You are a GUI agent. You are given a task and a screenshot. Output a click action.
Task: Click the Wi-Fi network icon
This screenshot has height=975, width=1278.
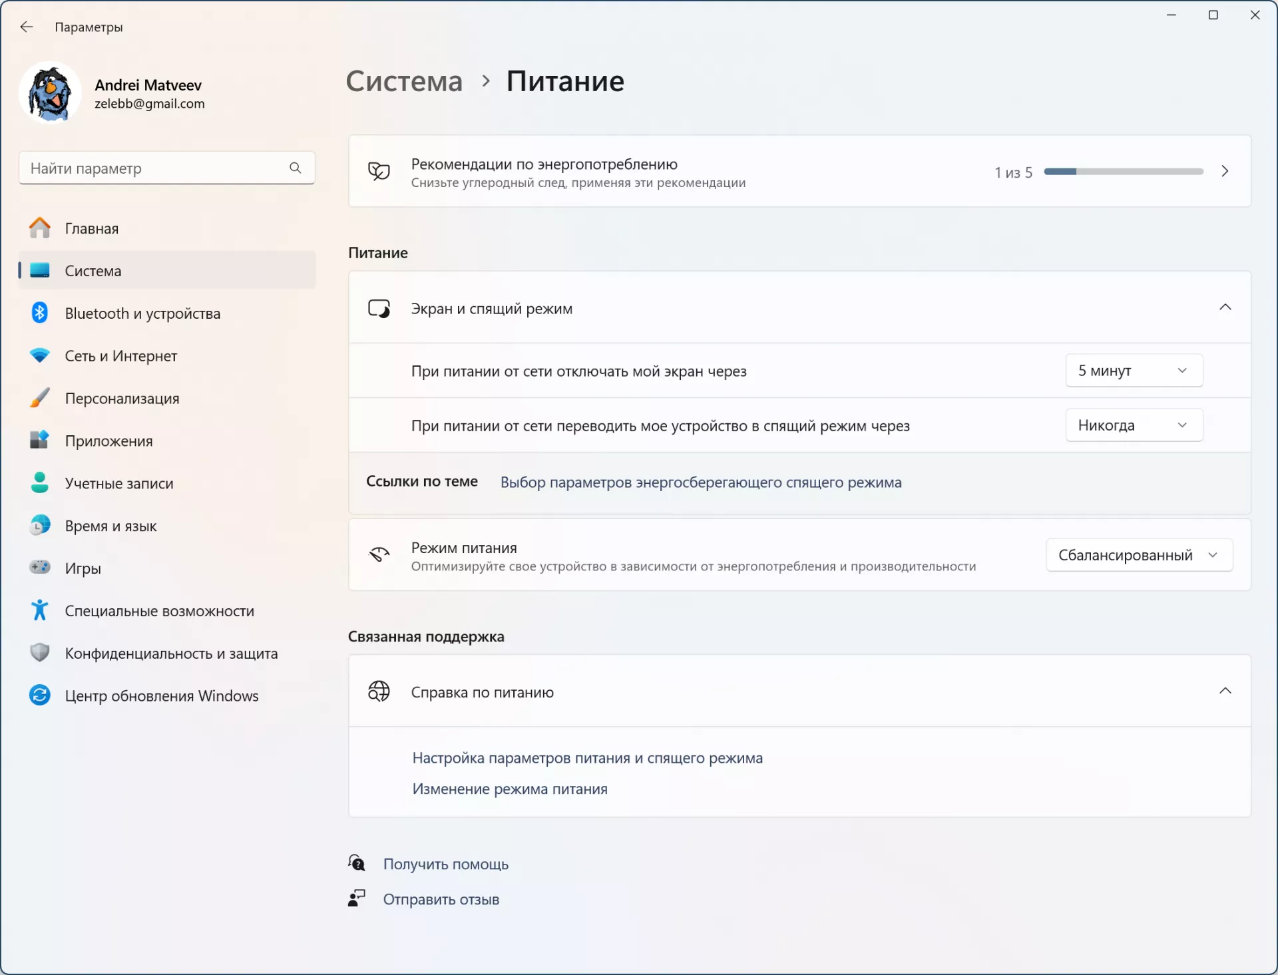40,355
